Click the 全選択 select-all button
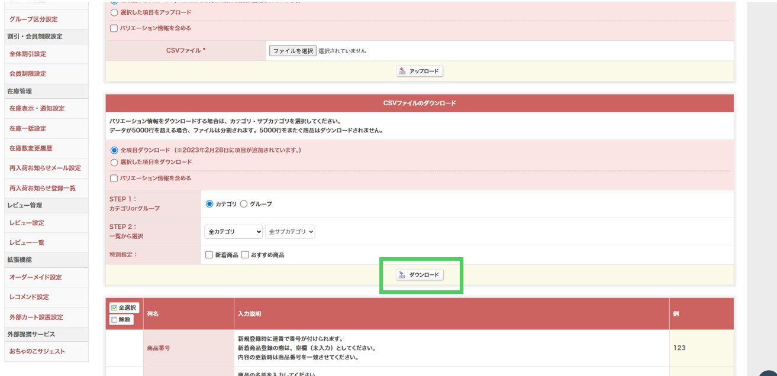 (x=124, y=307)
